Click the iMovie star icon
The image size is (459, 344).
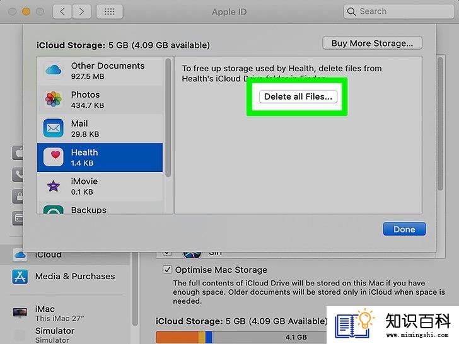(x=53, y=186)
